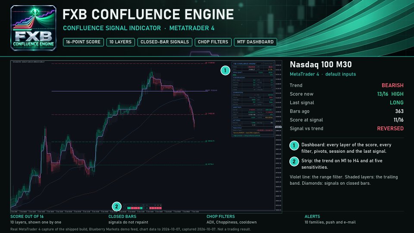The image size is (414, 233).
Task: Click the Trend row label
Action: 296,85
